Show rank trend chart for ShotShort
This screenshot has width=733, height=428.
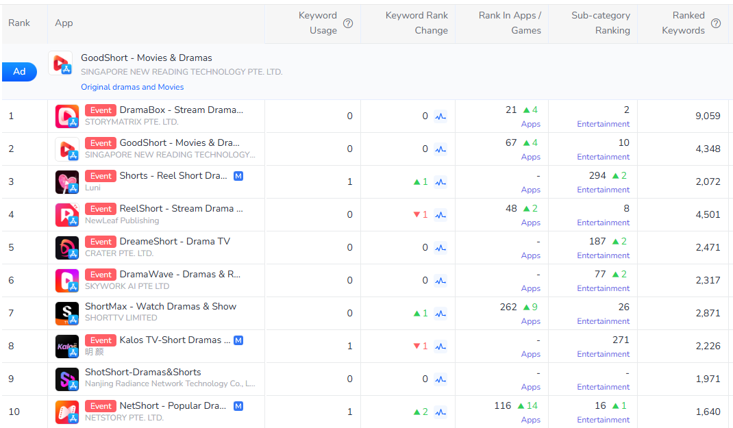(440, 379)
